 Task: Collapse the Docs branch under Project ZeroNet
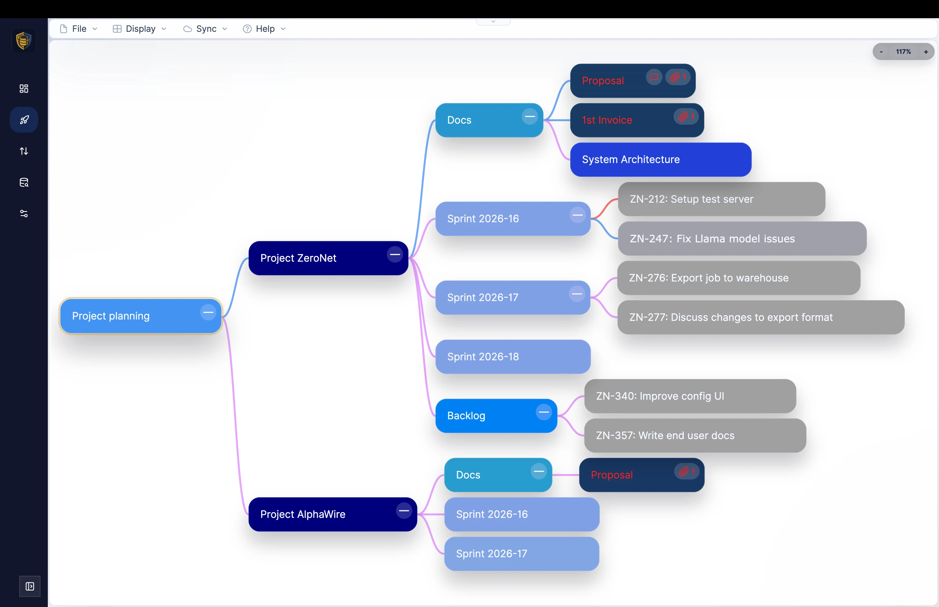(530, 116)
